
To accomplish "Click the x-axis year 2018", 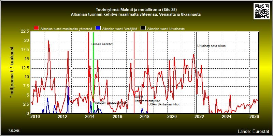I will pyautogui.click(x=144, y=117).
